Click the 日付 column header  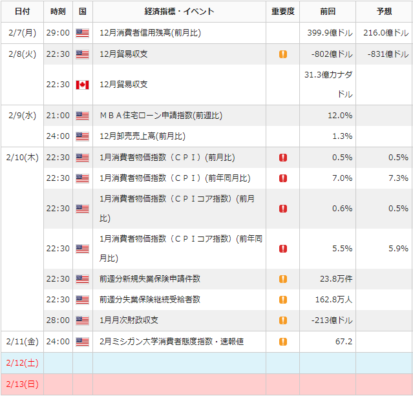tap(22, 12)
